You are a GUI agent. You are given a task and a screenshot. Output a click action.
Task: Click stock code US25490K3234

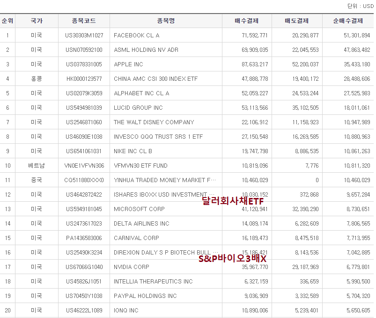(x=84, y=252)
